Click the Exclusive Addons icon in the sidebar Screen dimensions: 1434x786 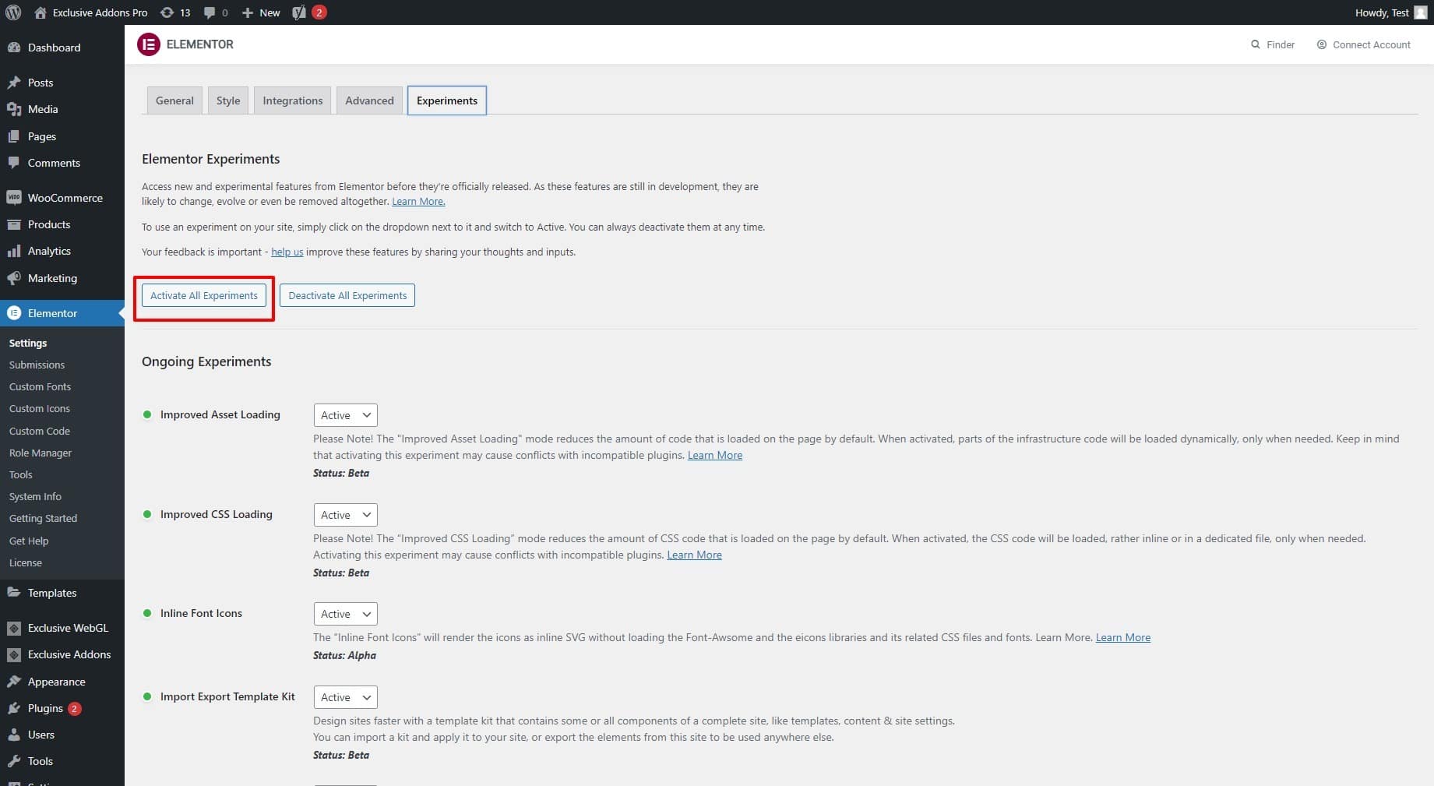(14, 654)
